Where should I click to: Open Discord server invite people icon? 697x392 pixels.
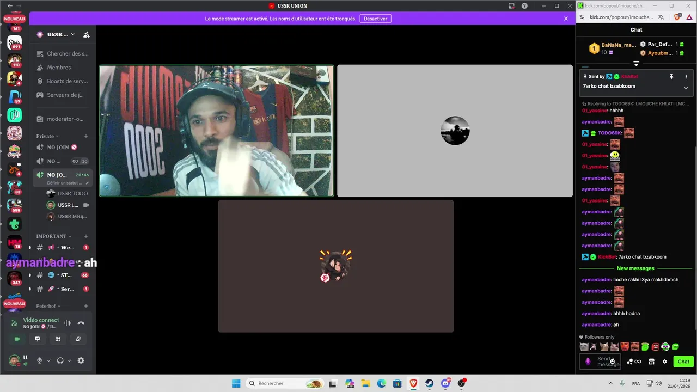87,34
